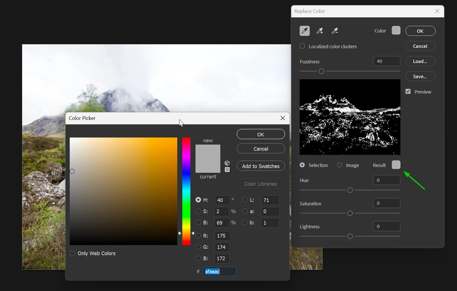The image size is (457, 291).
Task: Click the Hue value field in Replace Color
Action: point(387,180)
